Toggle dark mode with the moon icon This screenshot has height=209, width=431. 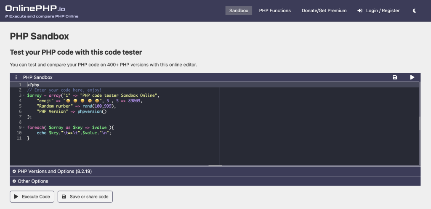pos(415,11)
